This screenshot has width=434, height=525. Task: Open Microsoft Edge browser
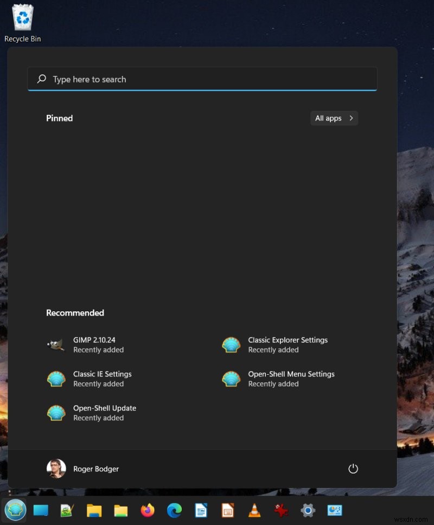[x=173, y=510]
